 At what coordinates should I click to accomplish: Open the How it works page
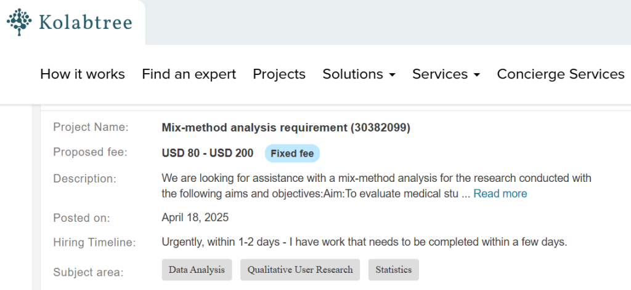[x=83, y=74]
